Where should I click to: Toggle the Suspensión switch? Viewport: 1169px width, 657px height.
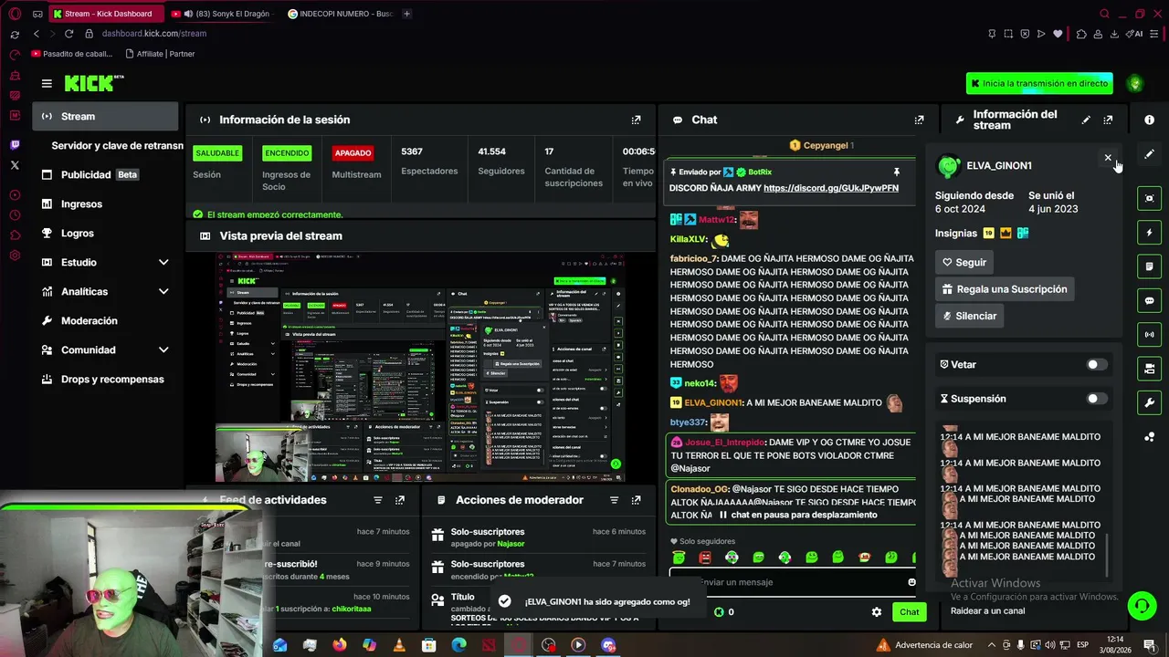(x=1096, y=399)
